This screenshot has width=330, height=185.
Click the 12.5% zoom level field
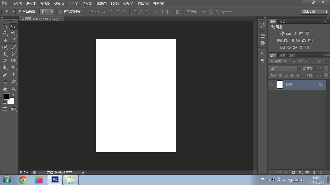(24, 172)
